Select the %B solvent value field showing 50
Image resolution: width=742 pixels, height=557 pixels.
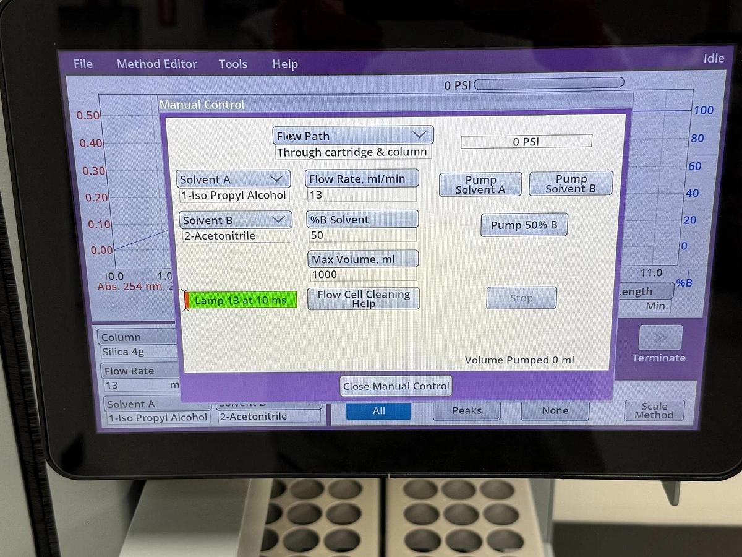[362, 235]
